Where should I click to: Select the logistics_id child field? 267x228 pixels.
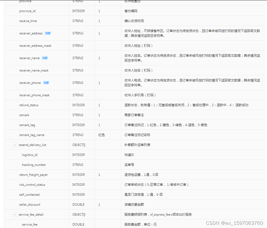(x=30, y=155)
